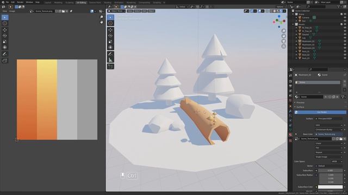Open the Global transform orientation dropdown
Screen dimensions: 348x195
pos(182,7)
